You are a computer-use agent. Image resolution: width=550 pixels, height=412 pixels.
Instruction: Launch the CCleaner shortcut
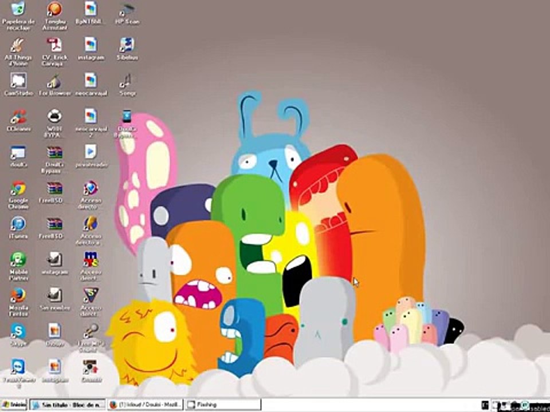pyautogui.click(x=18, y=120)
